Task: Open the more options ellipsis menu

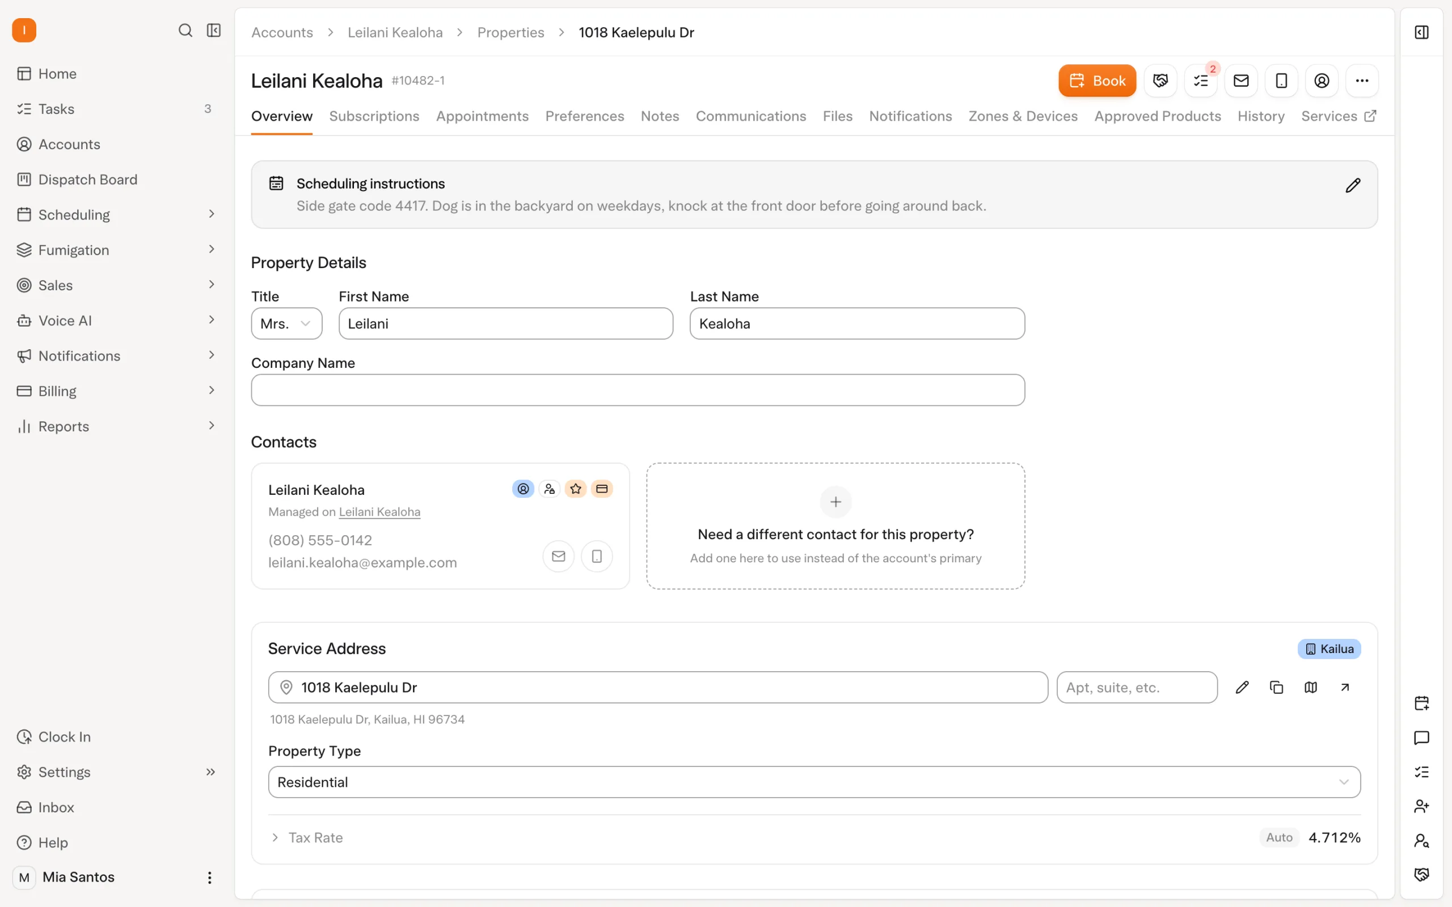Action: 1361,80
